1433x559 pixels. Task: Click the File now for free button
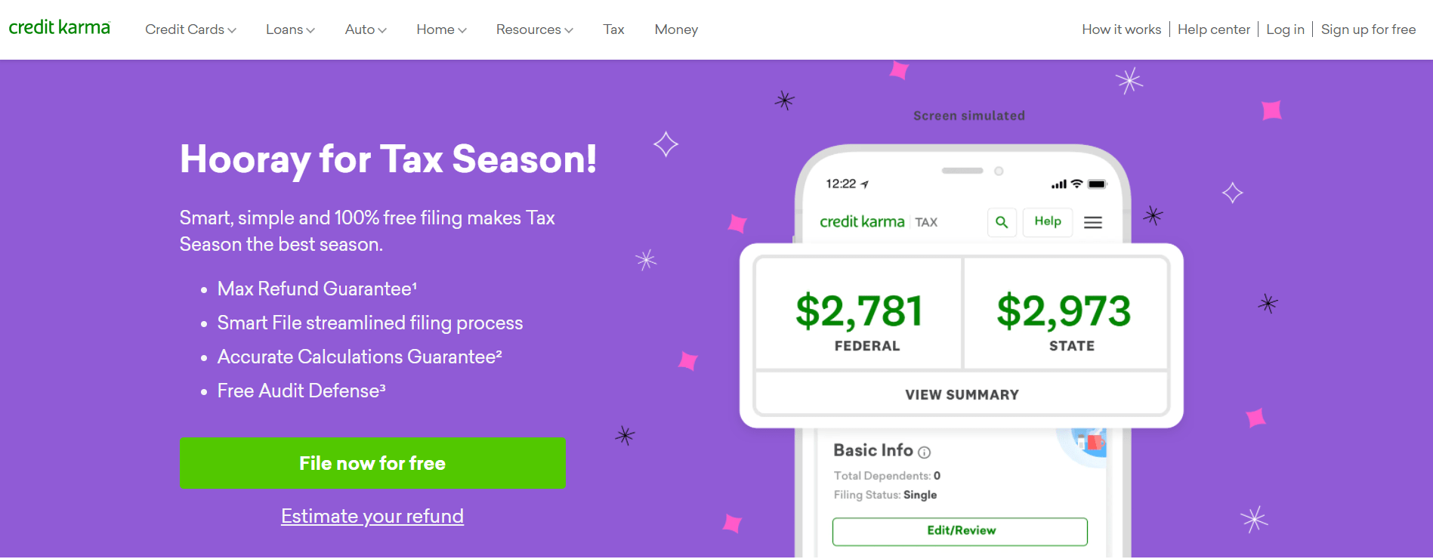372,463
